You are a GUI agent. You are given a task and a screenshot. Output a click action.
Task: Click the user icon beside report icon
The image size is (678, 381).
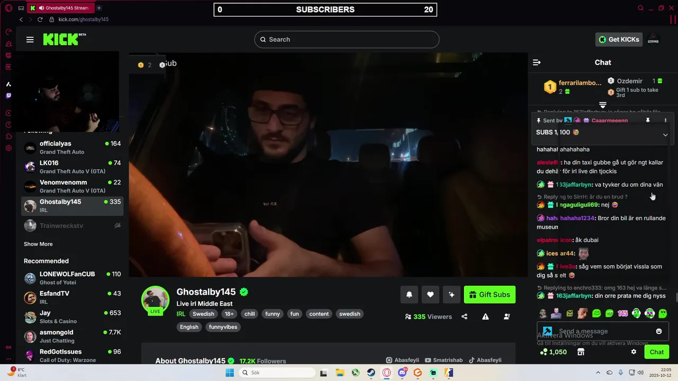[x=507, y=316]
